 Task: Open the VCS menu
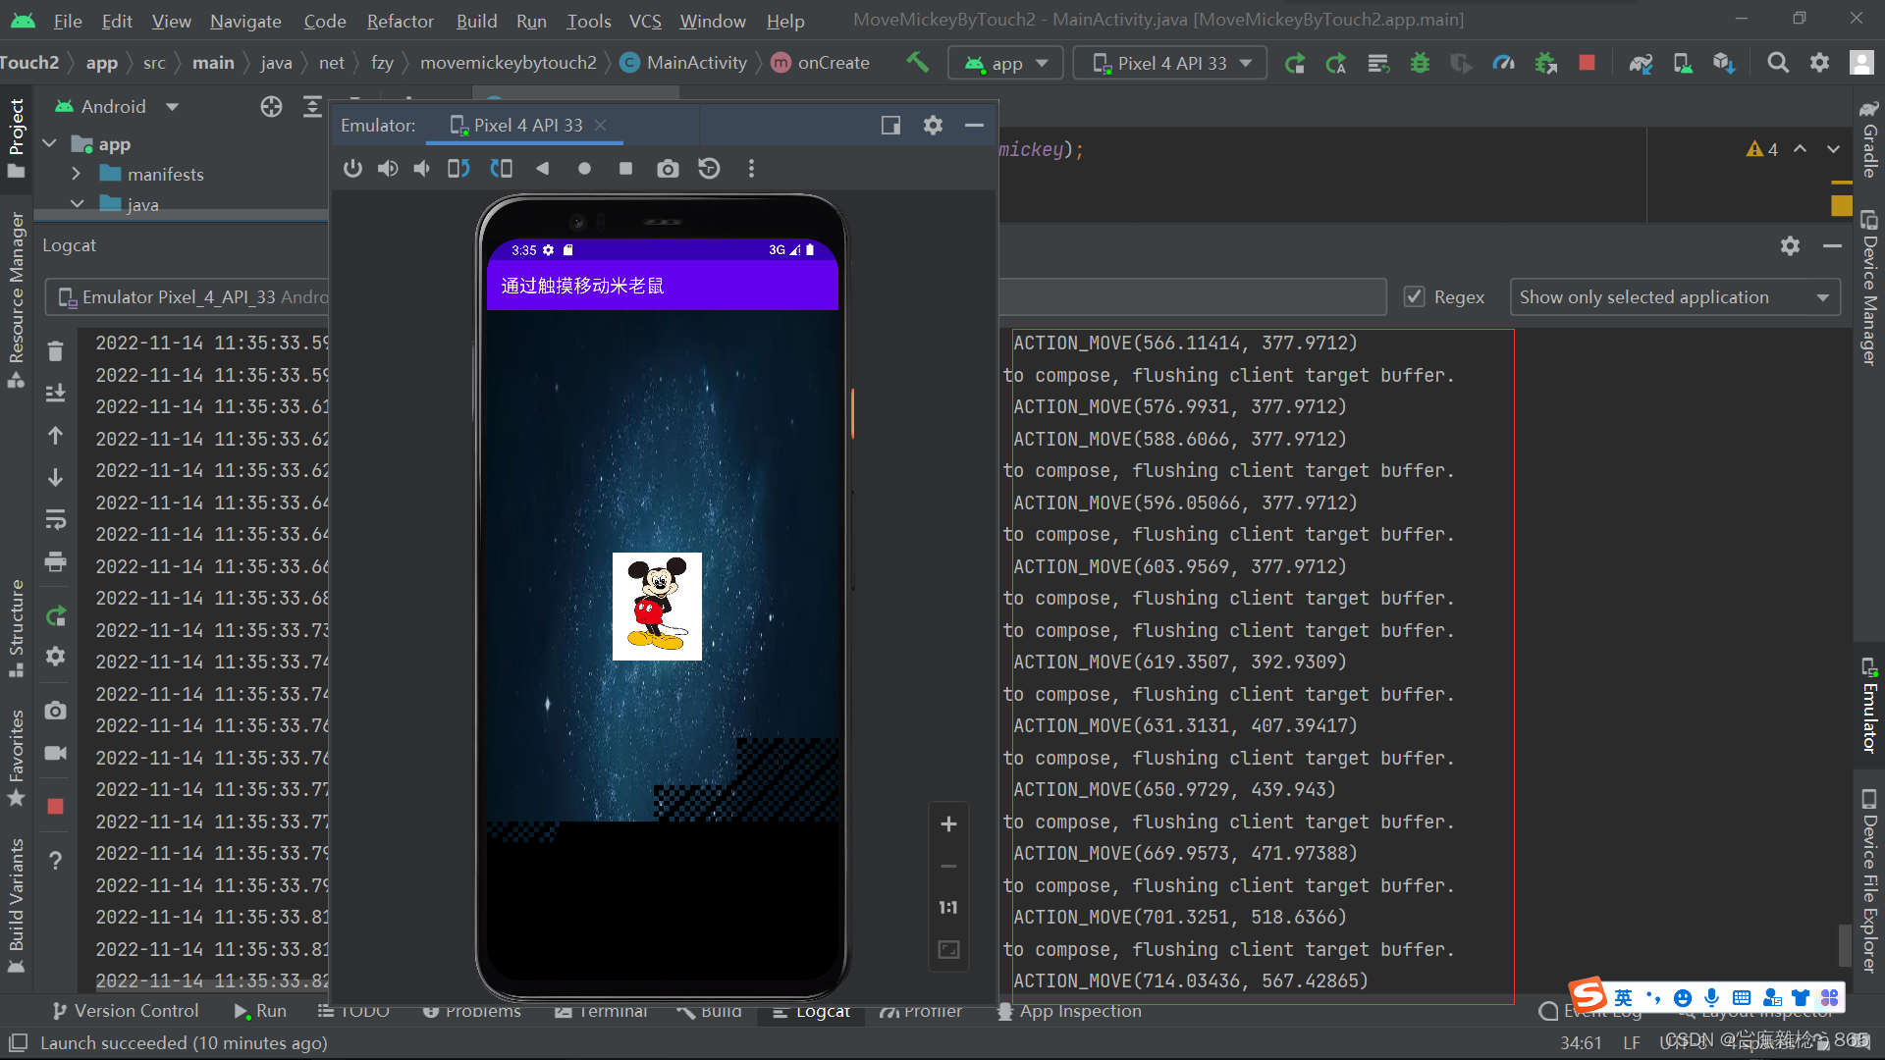pos(645,21)
